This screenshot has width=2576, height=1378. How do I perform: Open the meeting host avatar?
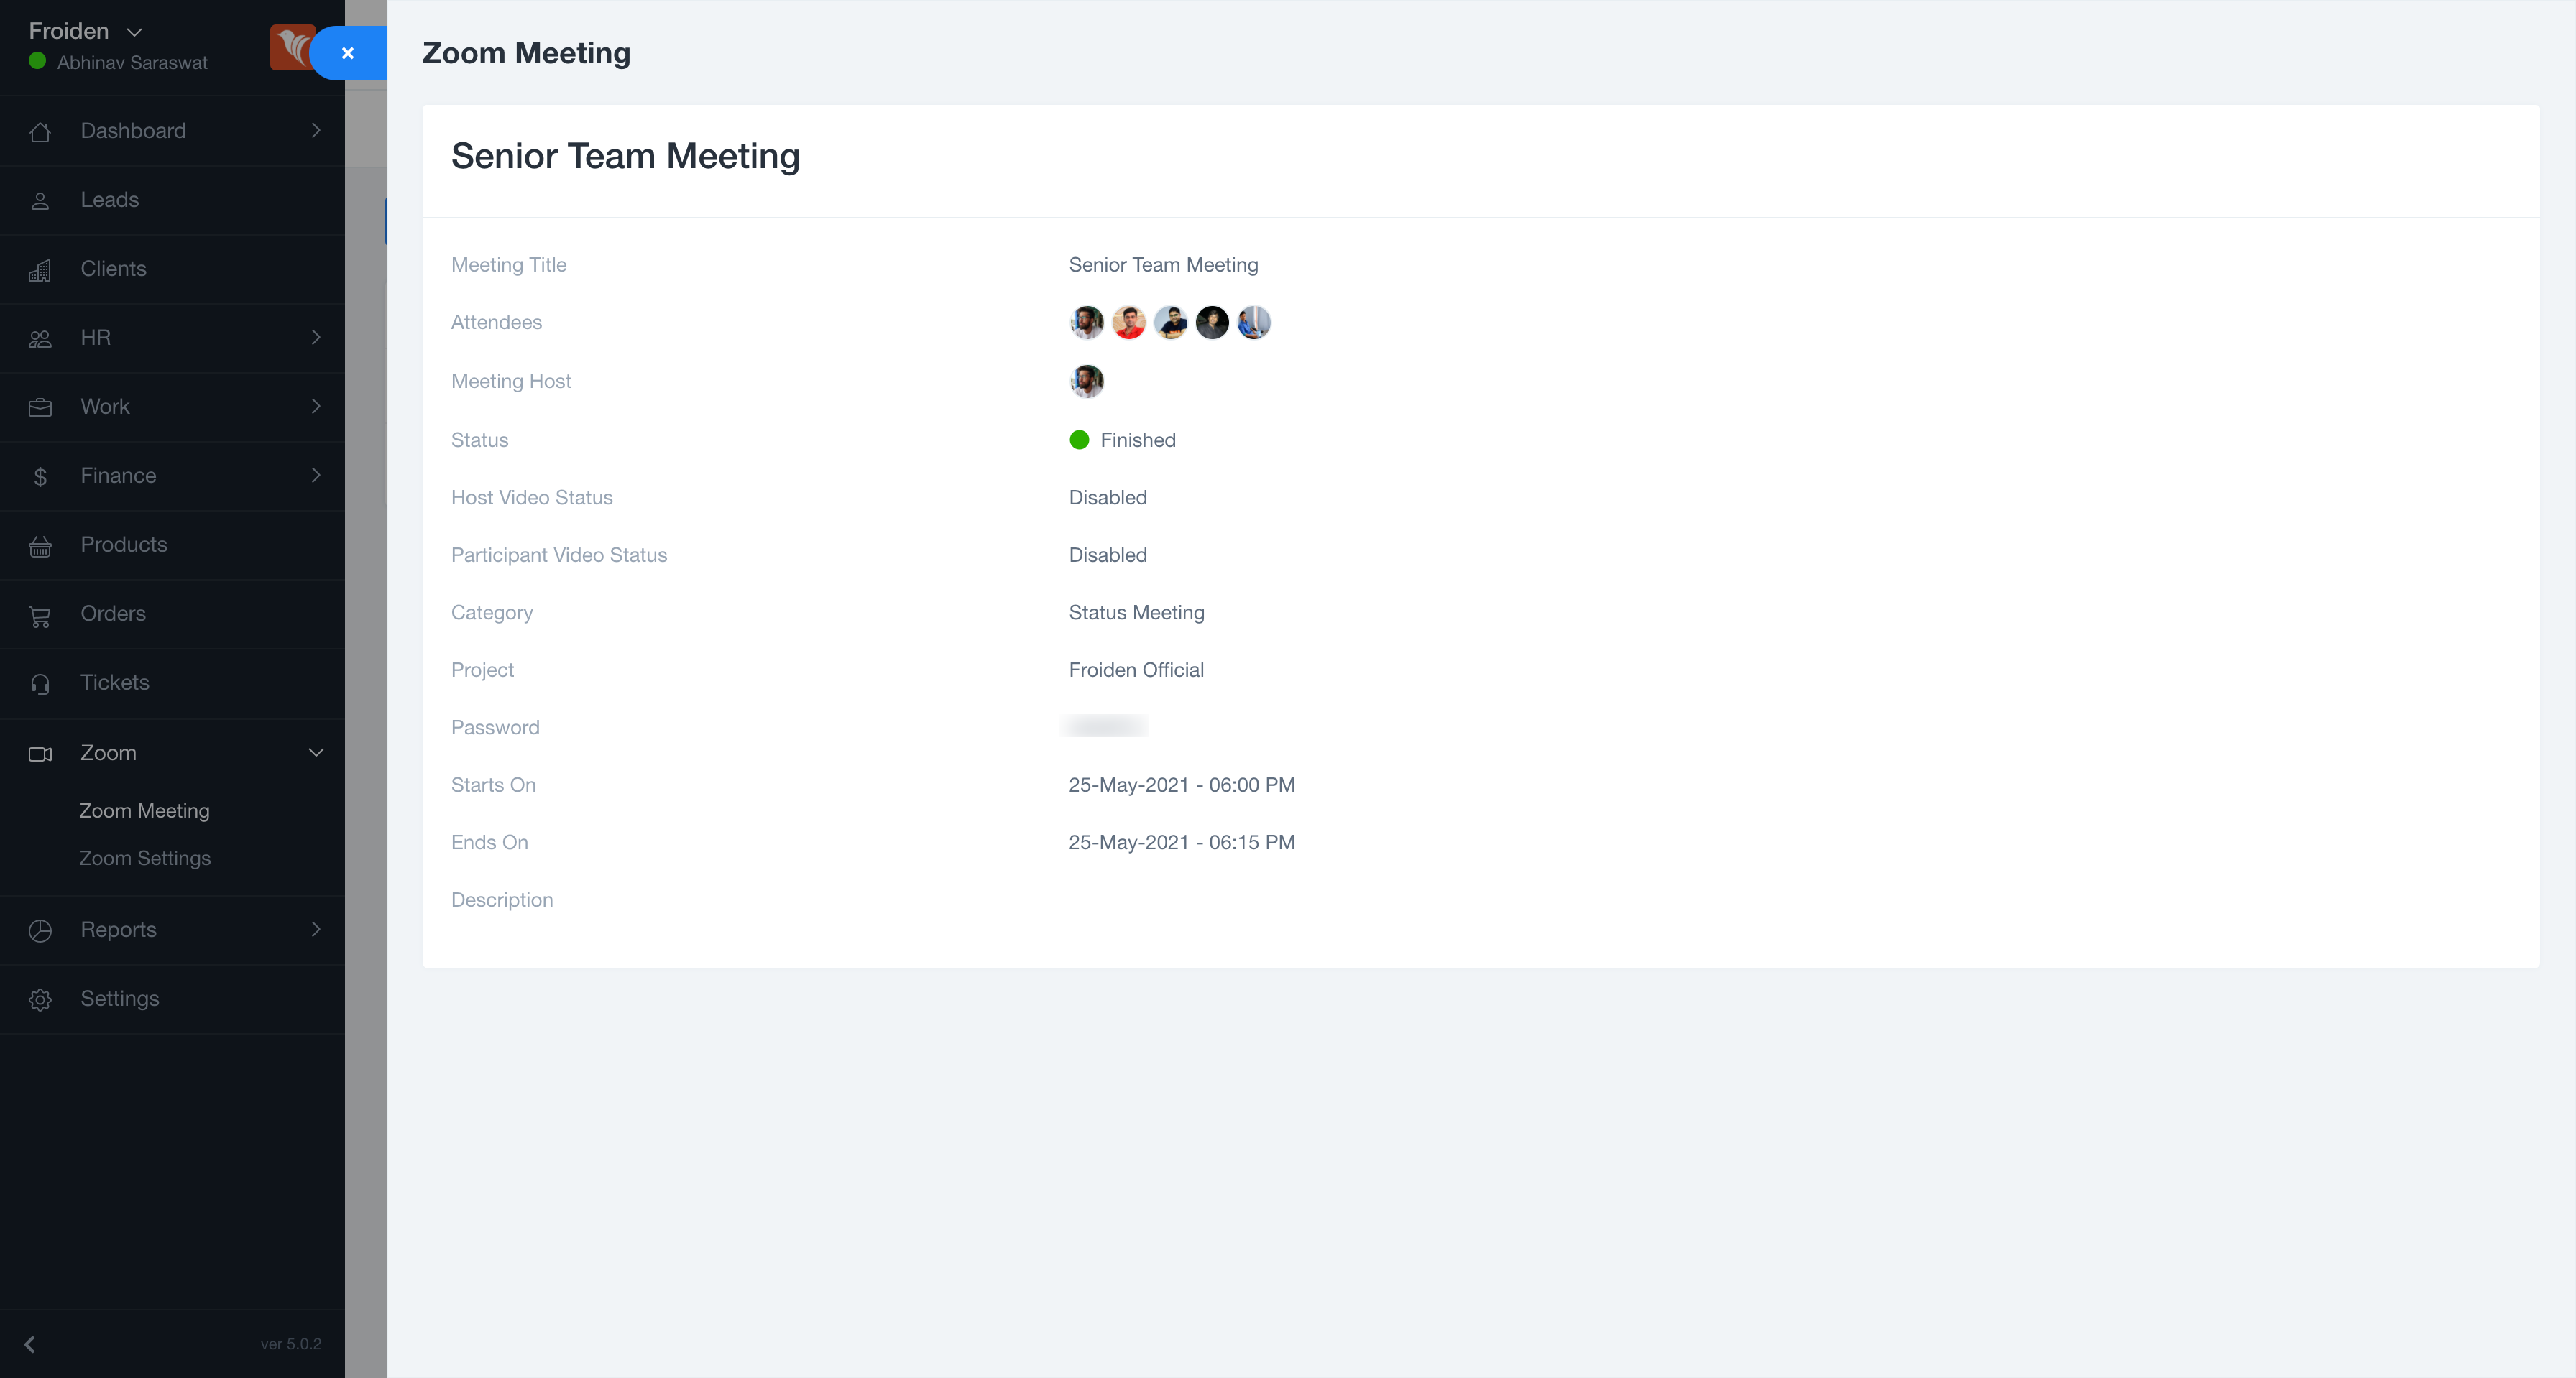(1086, 381)
